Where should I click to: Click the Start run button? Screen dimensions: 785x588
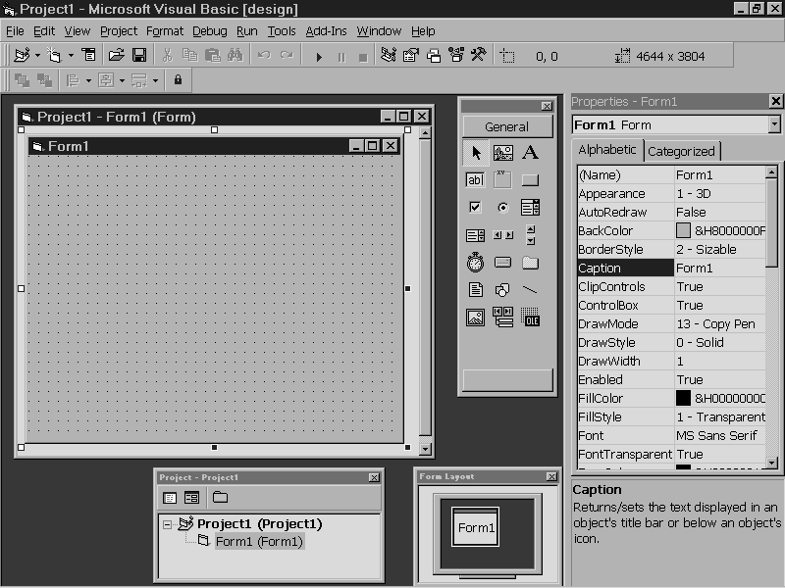[x=319, y=57]
